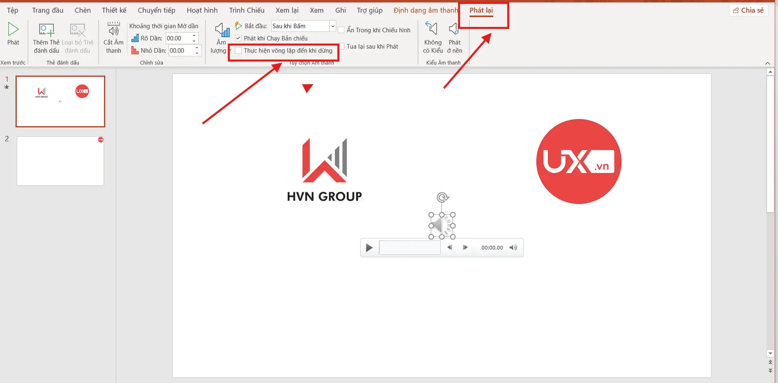Click the Chia sẻ button
This screenshot has width=778, height=383.
749,10
